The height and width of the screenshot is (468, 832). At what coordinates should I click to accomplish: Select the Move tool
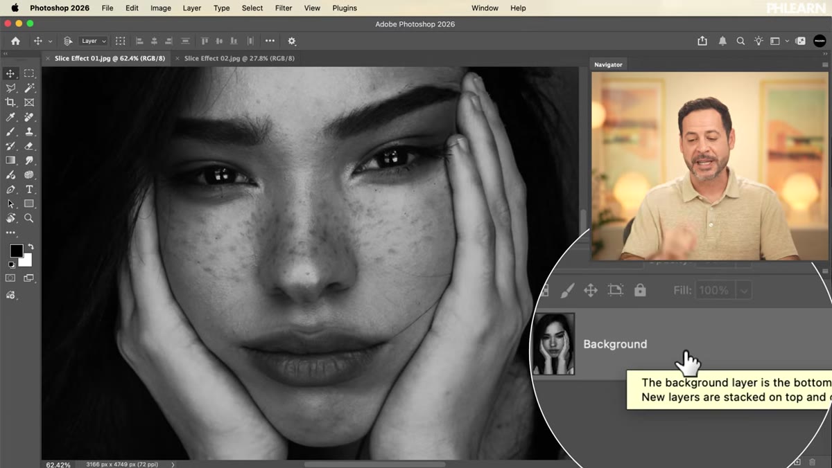pos(10,73)
